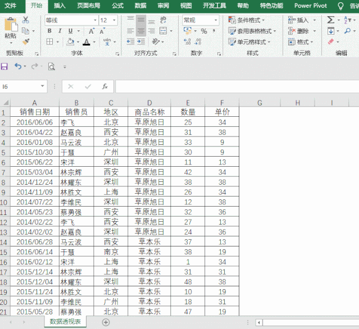This screenshot has width=359, height=329.
Task: Click the Accounting number format icon
Action: [x=188, y=30]
